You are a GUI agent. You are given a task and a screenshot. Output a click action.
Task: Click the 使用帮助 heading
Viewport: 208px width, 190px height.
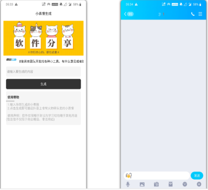pos(13,97)
